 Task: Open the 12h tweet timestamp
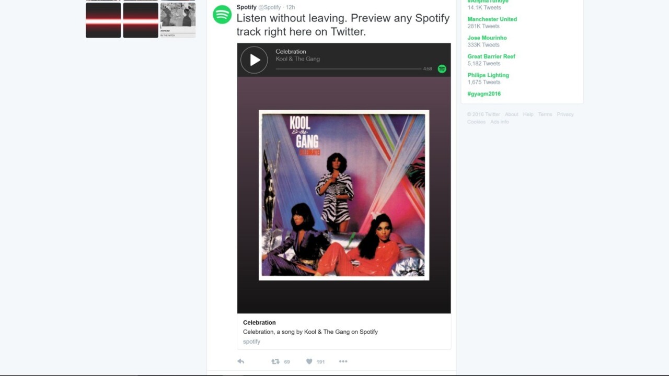click(x=290, y=7)
